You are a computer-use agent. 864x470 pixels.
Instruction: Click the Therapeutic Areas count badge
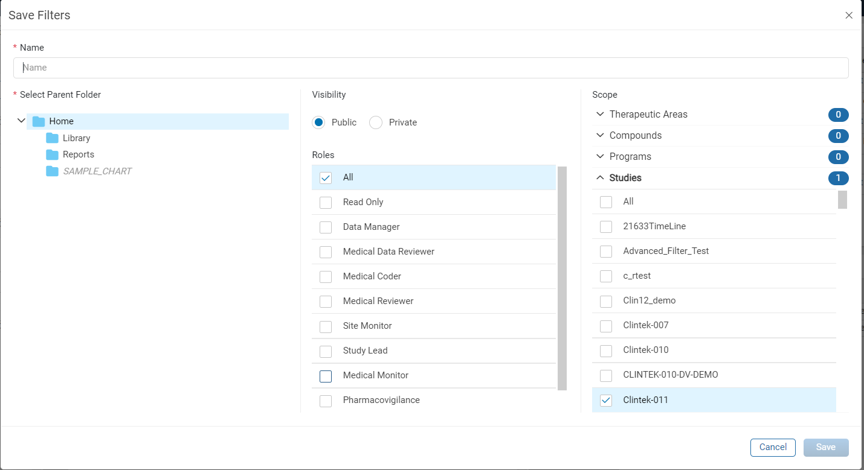pos(839,115)
